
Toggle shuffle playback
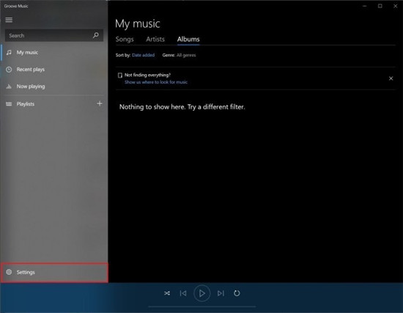coord(167,293)
